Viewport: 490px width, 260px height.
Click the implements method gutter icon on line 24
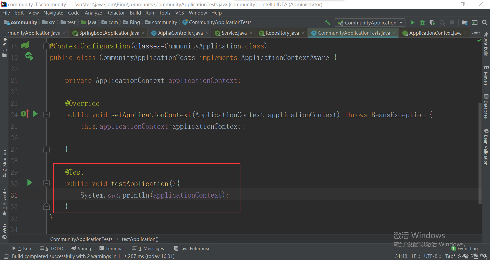pos(25,113)
